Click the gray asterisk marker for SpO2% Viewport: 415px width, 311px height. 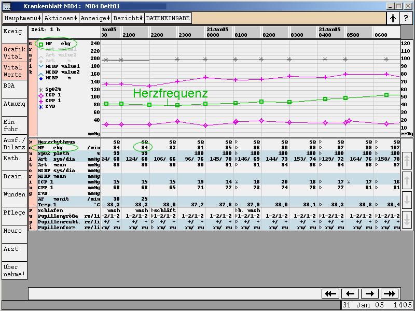[x=41, y=90]
